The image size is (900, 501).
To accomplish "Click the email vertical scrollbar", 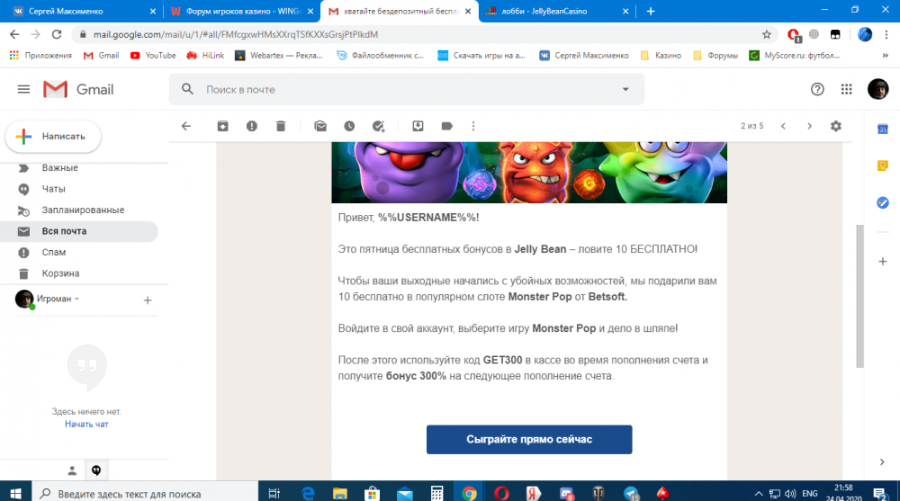I will click(859, 296).
